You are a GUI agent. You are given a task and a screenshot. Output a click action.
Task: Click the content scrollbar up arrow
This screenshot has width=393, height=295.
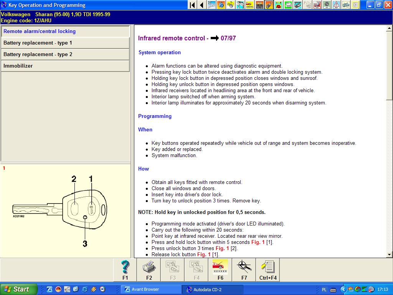tap(389, 28)
